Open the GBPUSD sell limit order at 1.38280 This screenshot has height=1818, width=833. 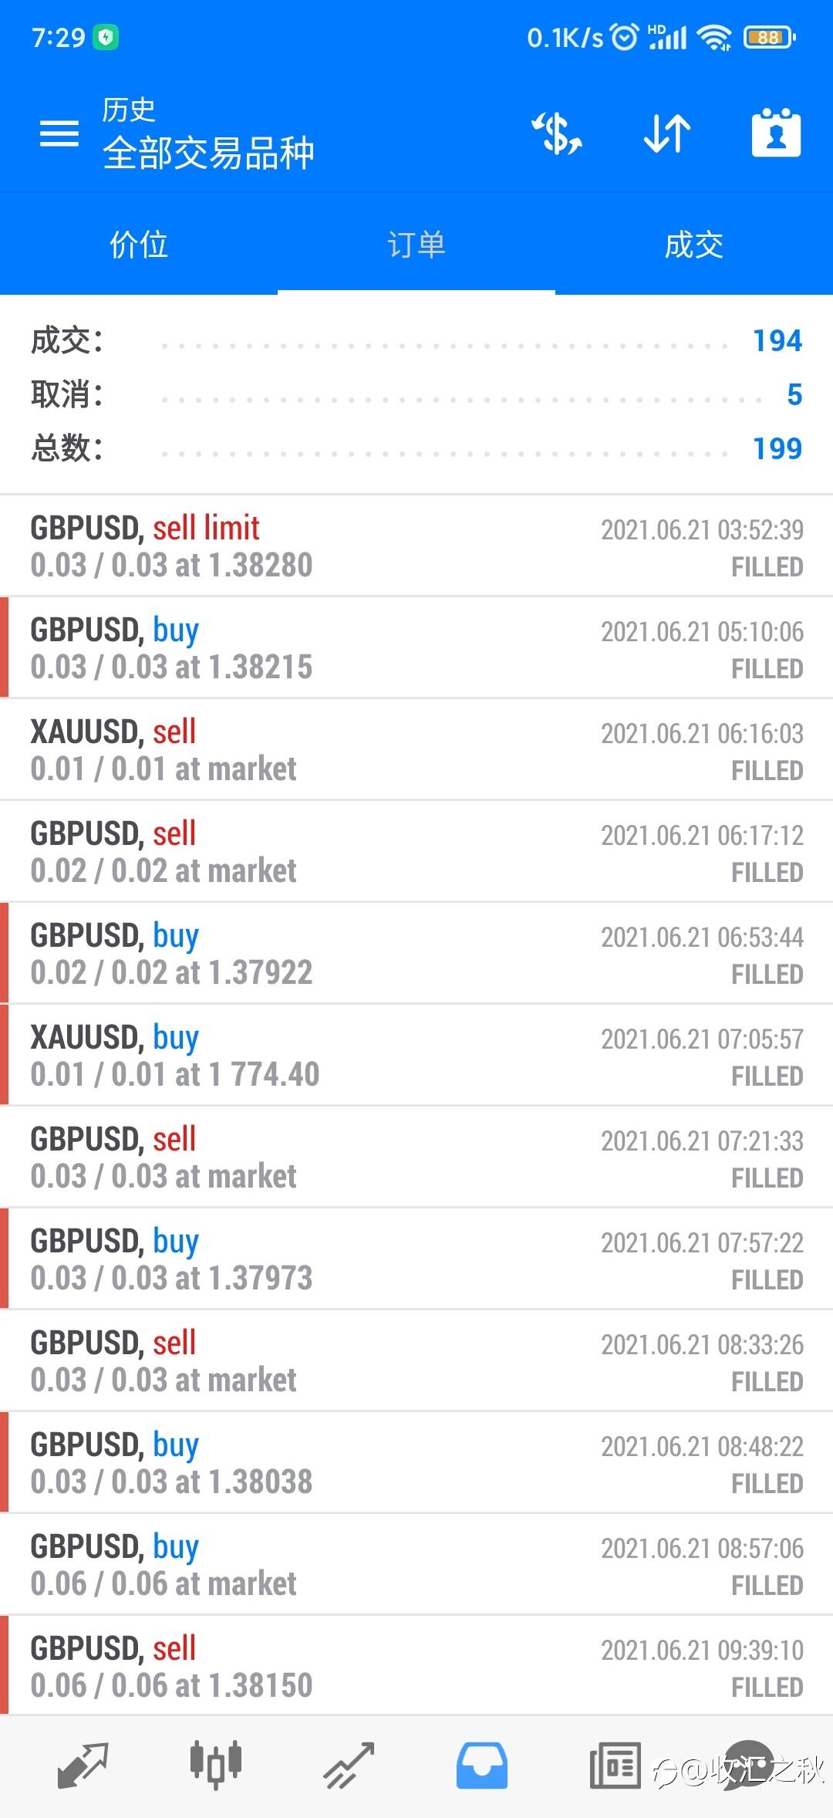click(416, 546)
